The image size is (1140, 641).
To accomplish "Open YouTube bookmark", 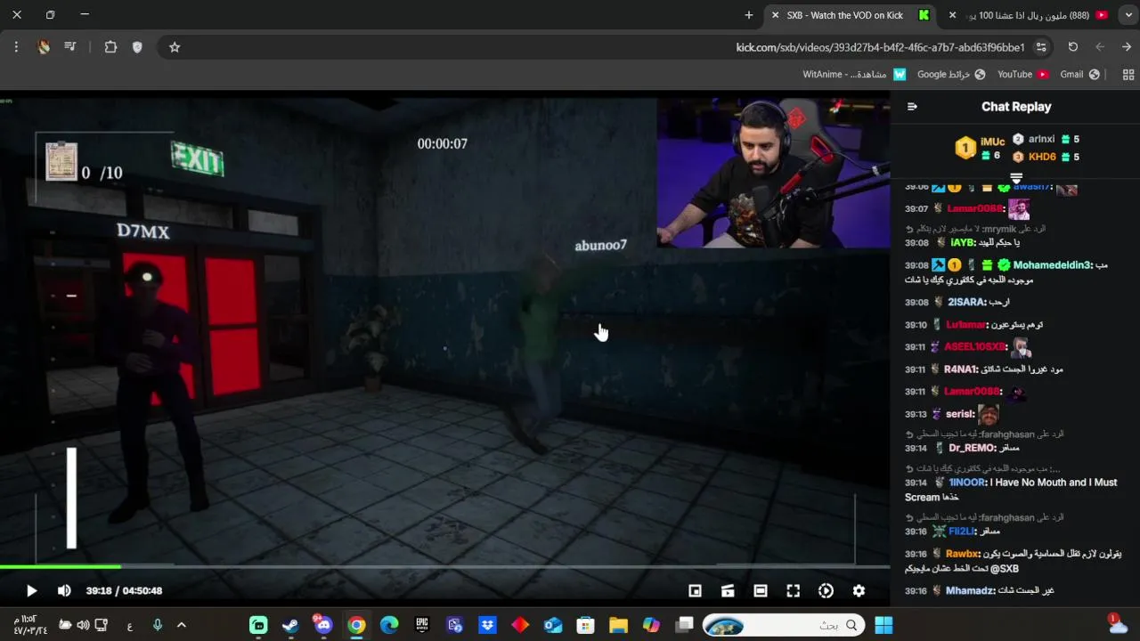I will click(x=1022, y=75).
